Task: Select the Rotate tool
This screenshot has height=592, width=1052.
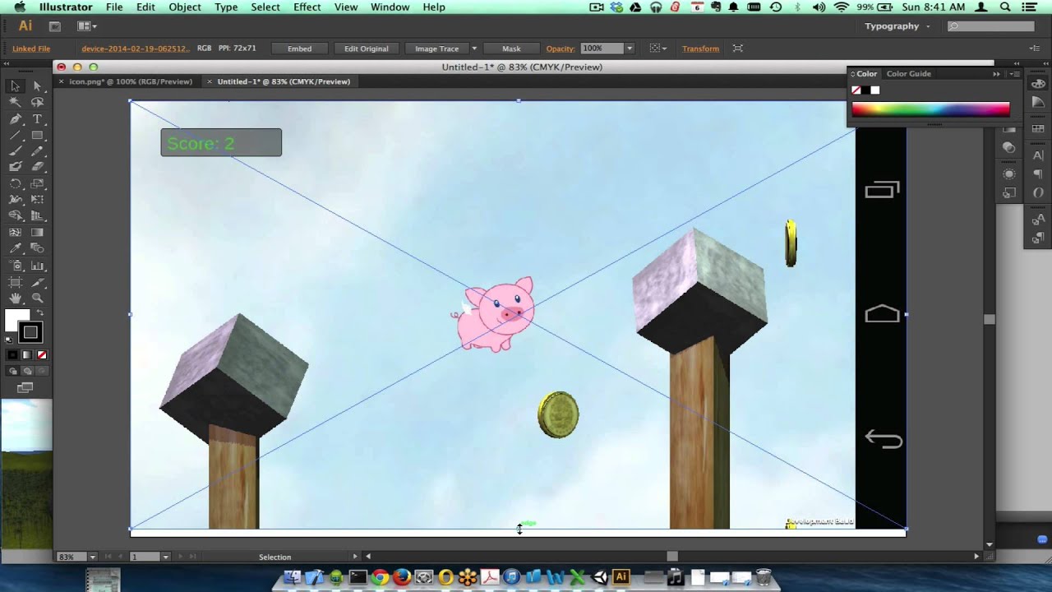Action: (15, 183)
